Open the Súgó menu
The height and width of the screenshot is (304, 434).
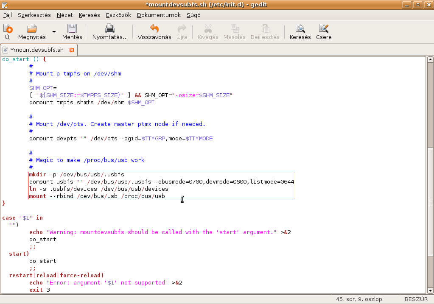tap(193, 15)
